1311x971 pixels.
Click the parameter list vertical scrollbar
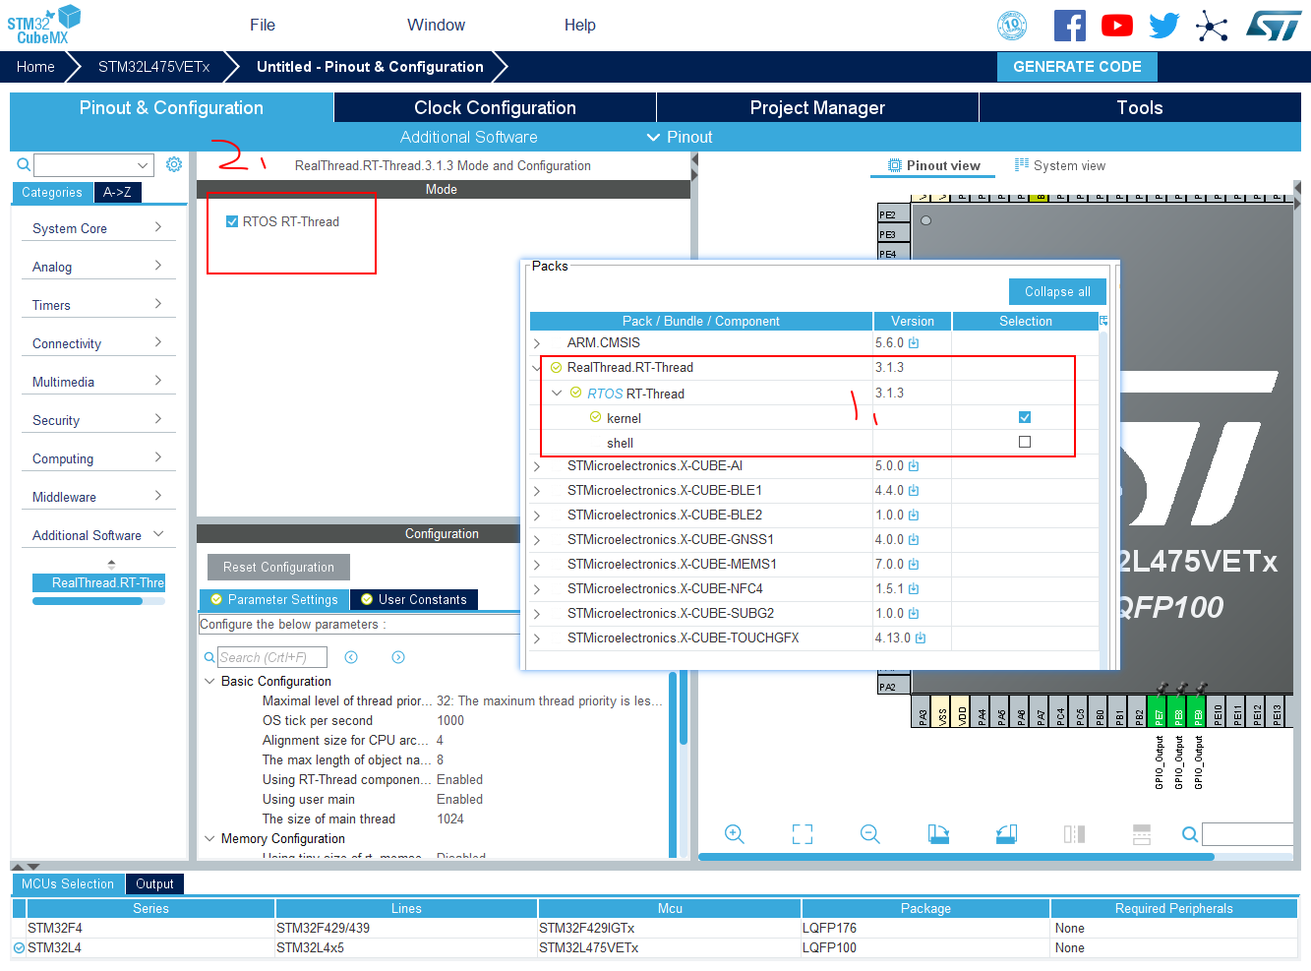pos(683,706)
